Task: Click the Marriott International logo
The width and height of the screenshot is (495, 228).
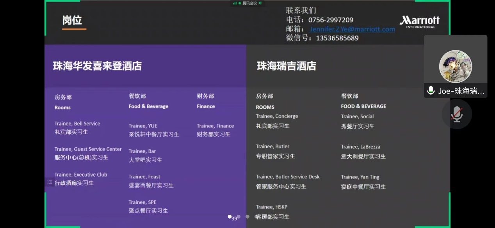Action: tap(420, 22)
